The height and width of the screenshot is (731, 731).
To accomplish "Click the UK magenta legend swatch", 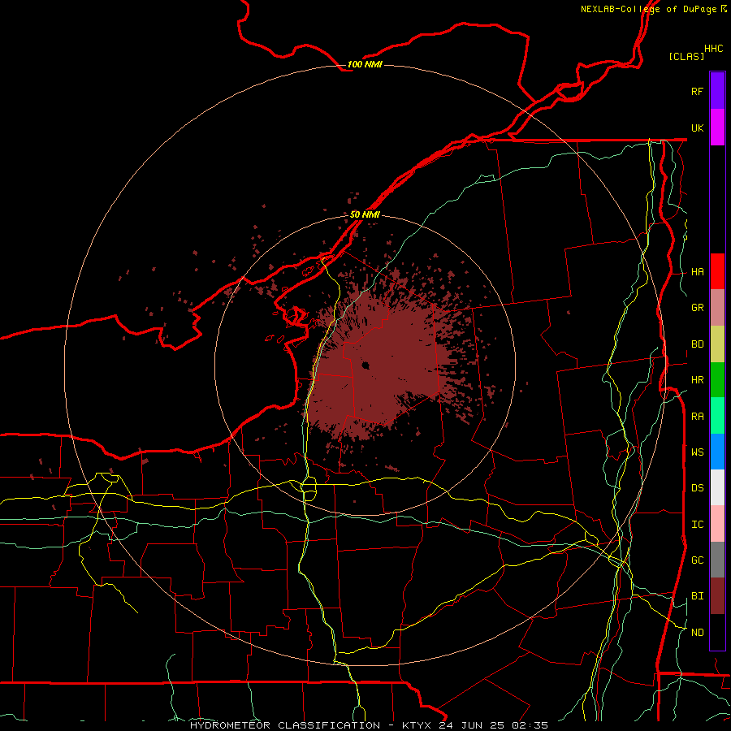I will click(x=717, y=127).
